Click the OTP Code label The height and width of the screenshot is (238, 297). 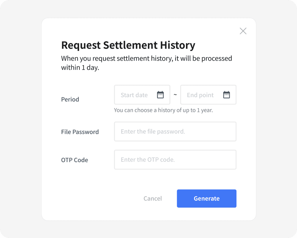click(74, 160)
